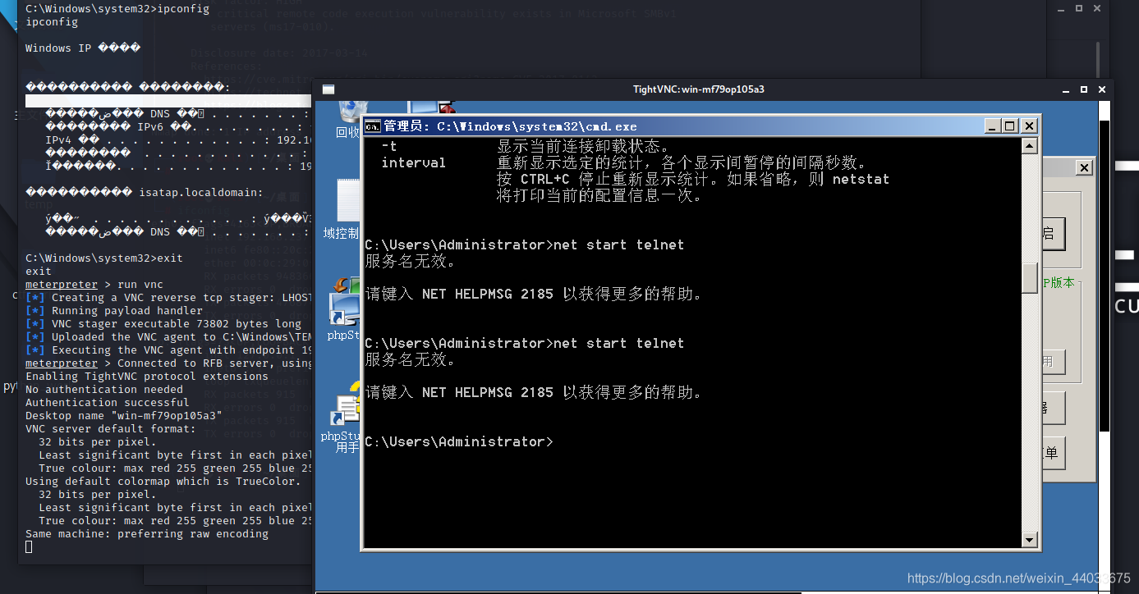
Task: Click the button ending in 器 in the background dialog
Action: pos(1053,408)
